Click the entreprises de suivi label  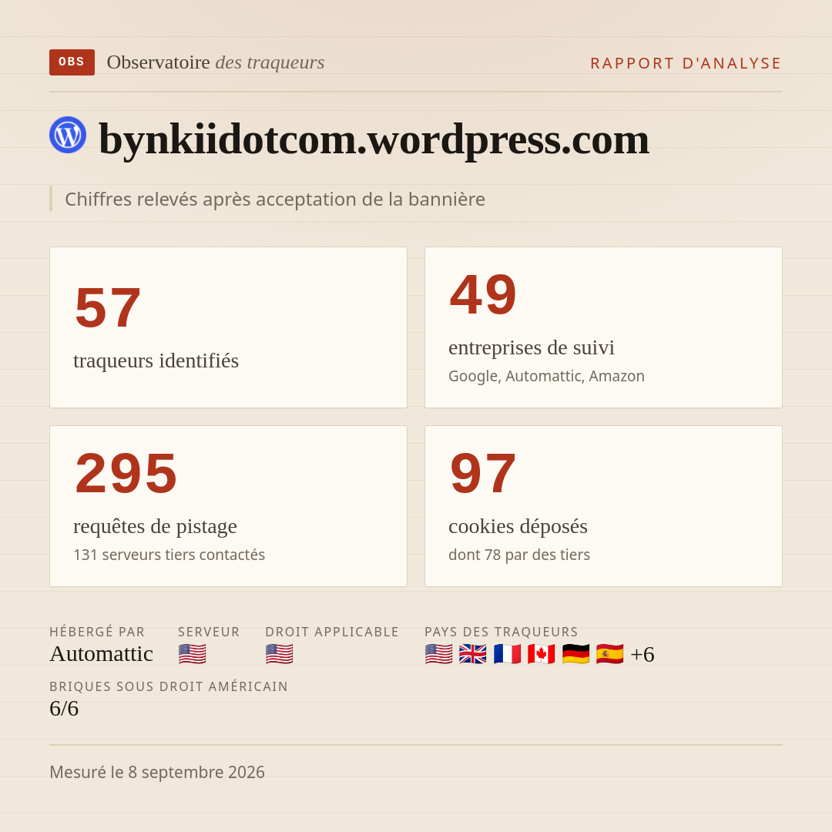coord(532,347)
